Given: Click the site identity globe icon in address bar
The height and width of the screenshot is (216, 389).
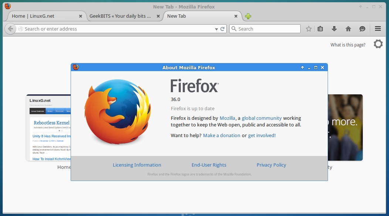Looking at the screenshot, I should pyautogui.click(x=21, y=29).
